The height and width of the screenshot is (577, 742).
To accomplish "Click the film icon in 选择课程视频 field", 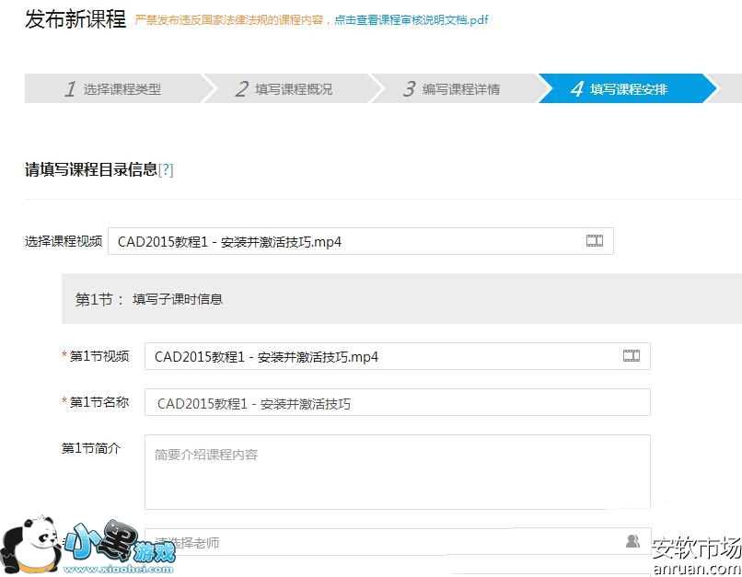I will pos(595,241).
